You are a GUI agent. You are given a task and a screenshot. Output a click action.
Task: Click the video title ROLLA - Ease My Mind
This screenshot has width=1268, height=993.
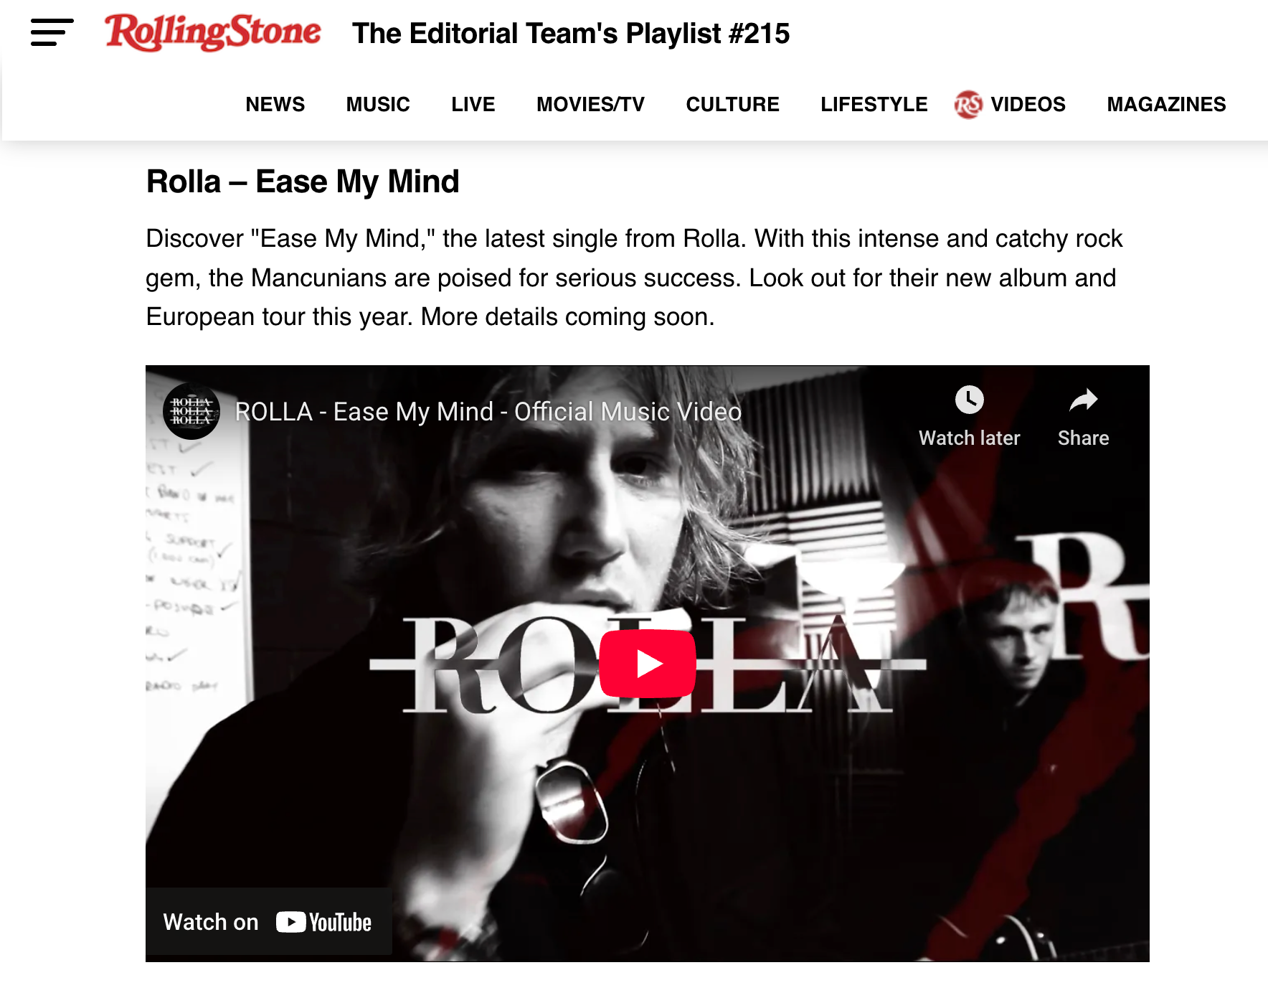(488, 412)
